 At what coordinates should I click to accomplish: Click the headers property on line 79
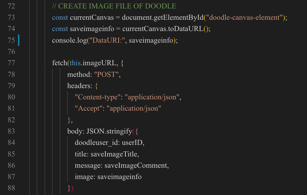pos(79,86)
